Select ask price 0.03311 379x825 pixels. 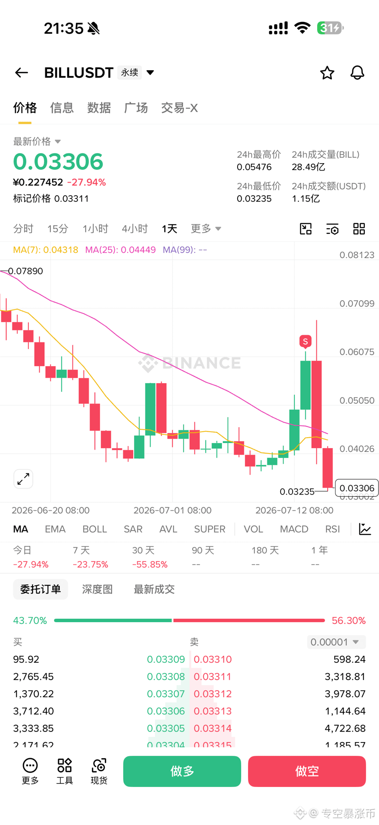click(x=213, y=676)
